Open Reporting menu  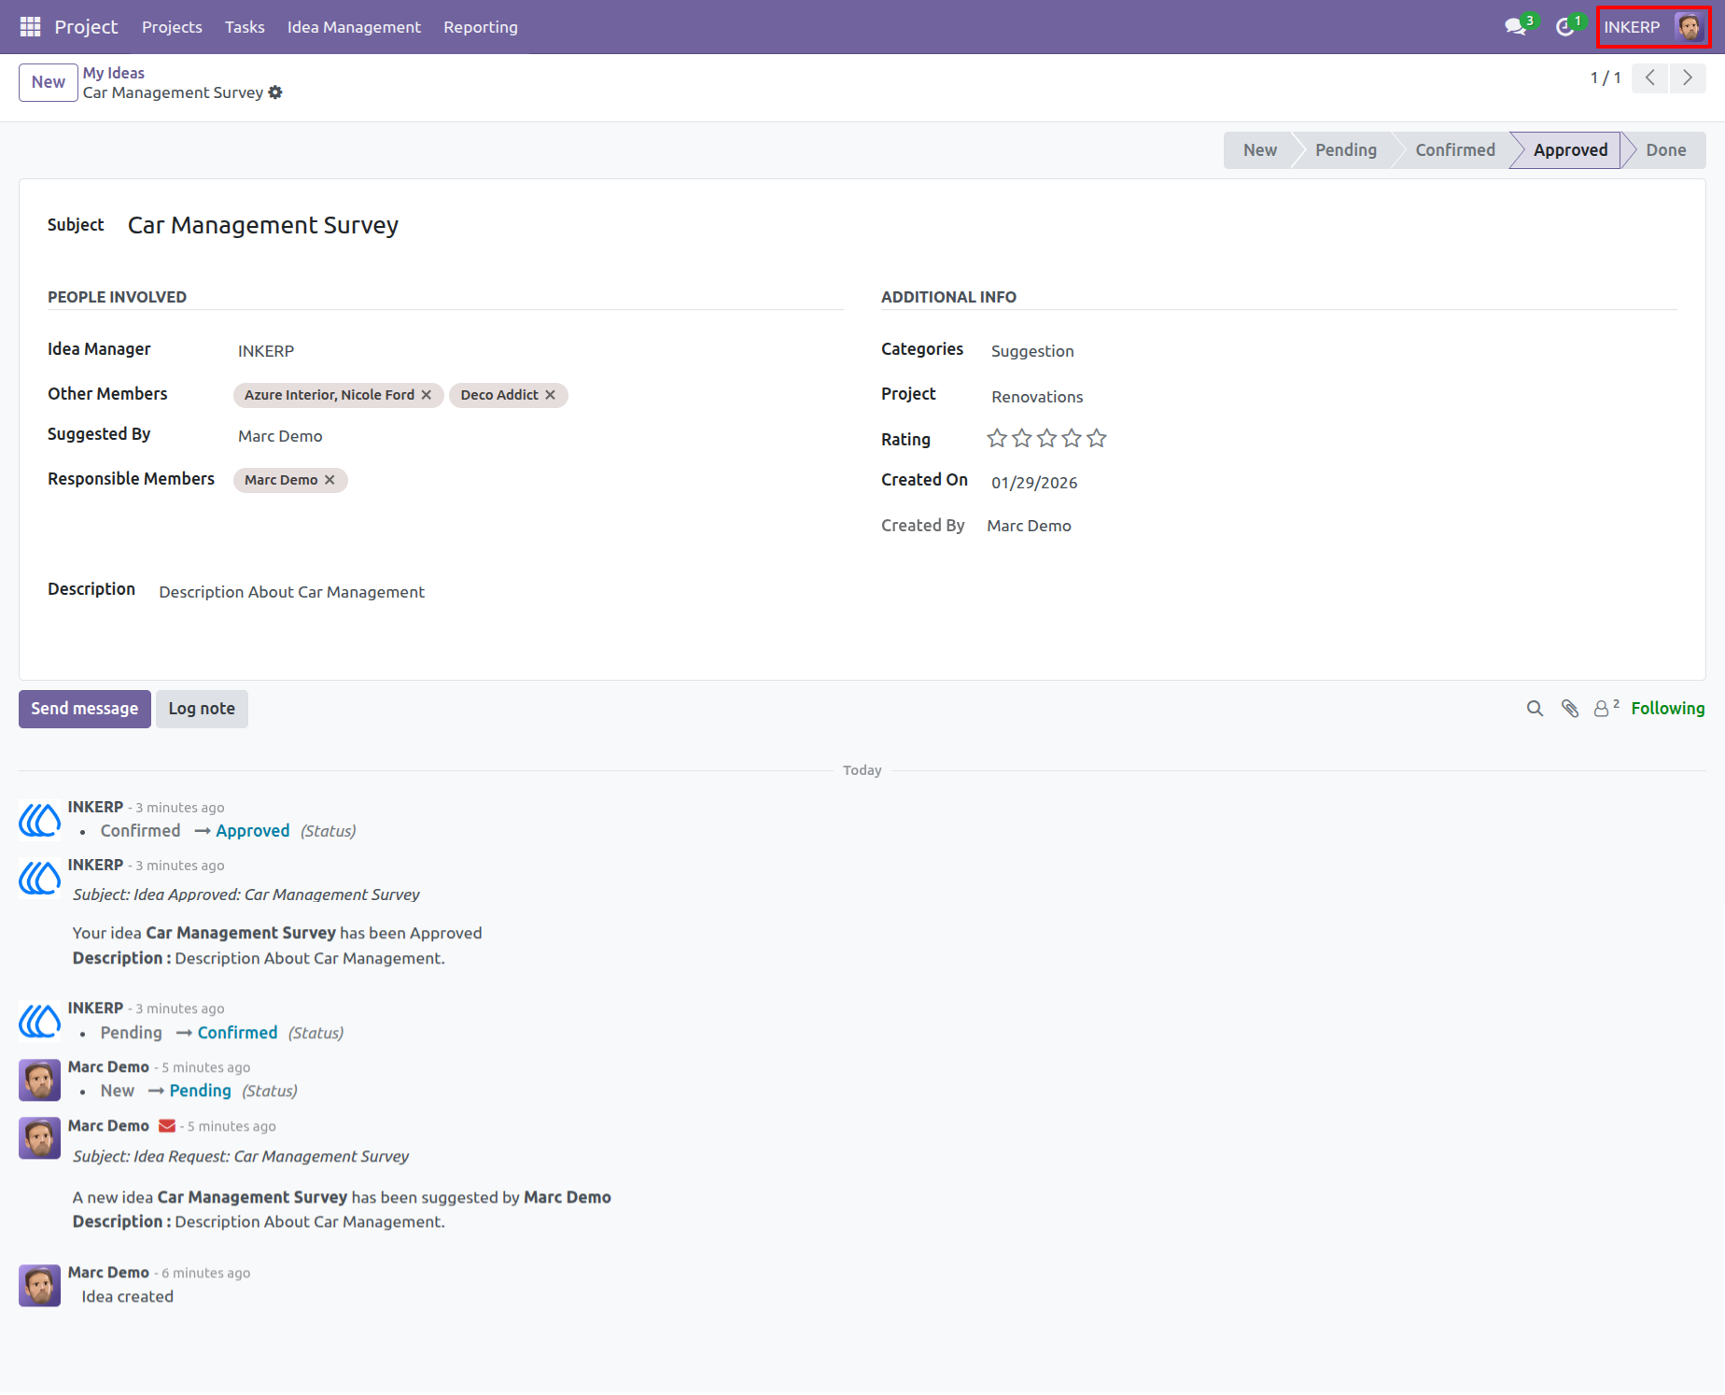click(481, 27)
